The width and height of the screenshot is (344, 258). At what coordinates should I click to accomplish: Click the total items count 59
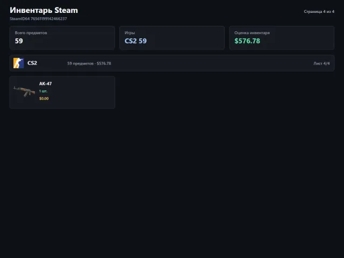tap(19, 41)
